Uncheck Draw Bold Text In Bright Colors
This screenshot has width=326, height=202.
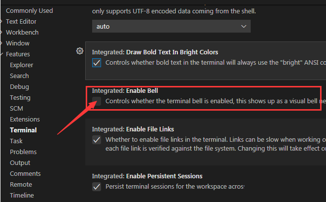[97, 63]
